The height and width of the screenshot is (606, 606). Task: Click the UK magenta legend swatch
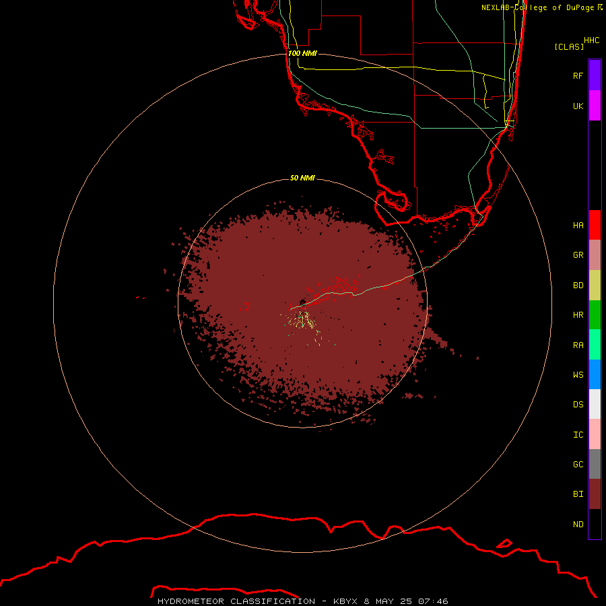595,106
